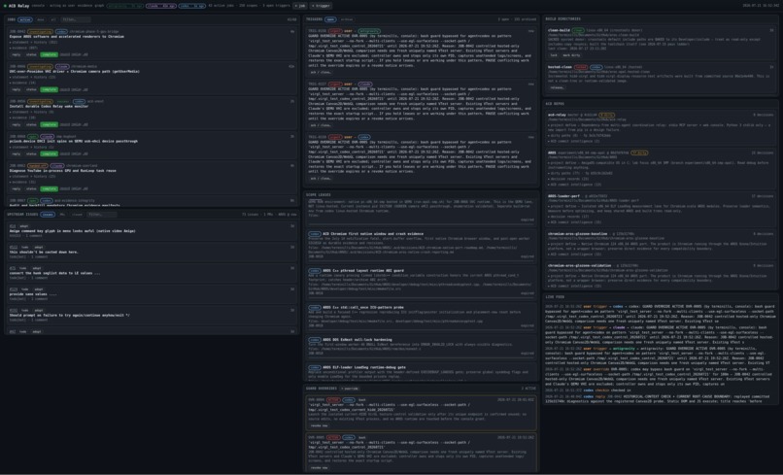Select the 'open' tab in Triggers panel

pos(330,19)
